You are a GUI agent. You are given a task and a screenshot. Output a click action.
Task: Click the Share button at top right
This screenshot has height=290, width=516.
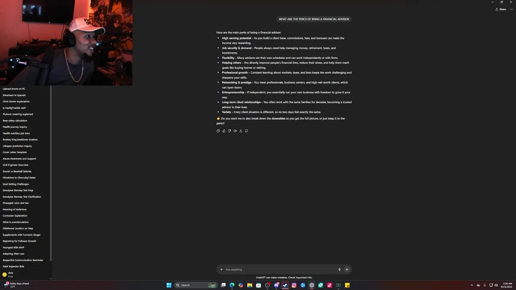click(501, 9)
